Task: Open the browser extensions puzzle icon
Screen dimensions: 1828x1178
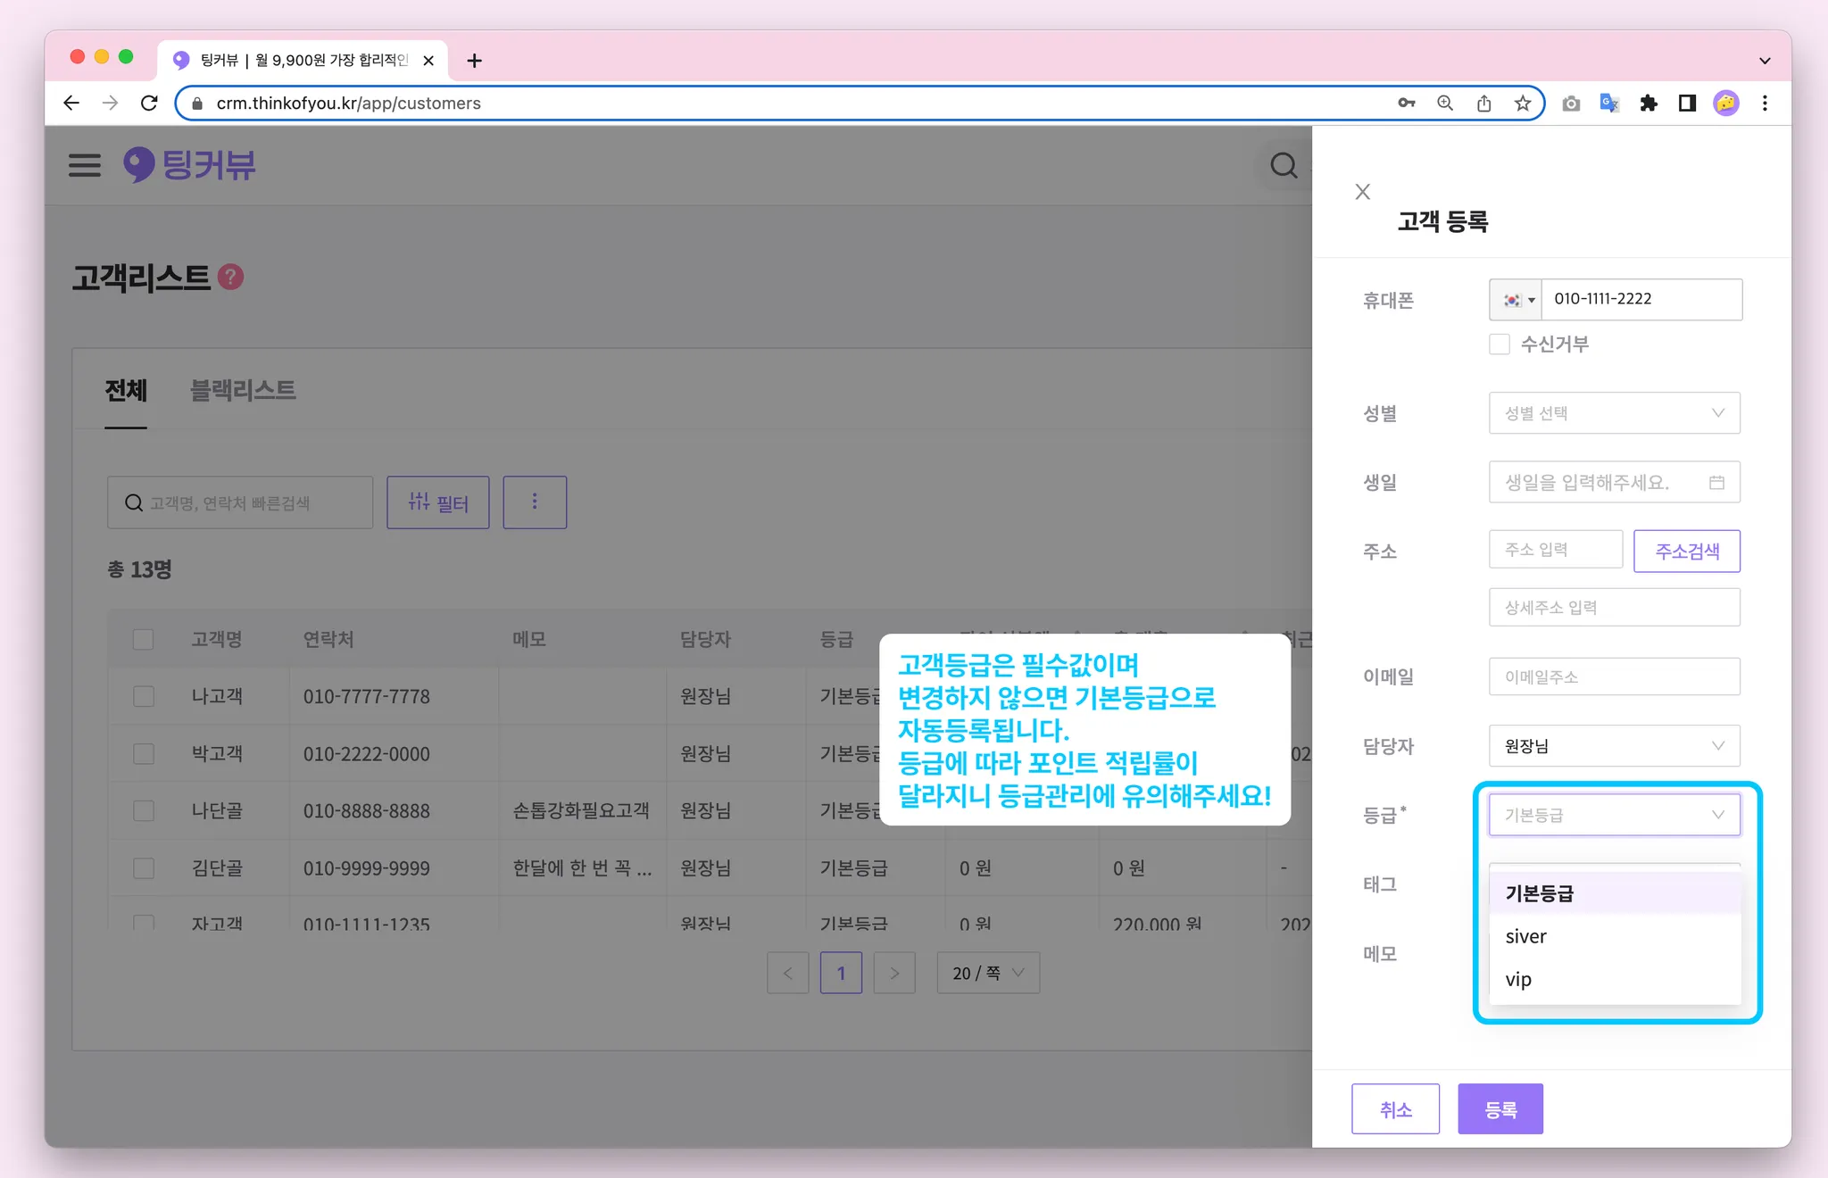Action: [x=1649, y=104]
